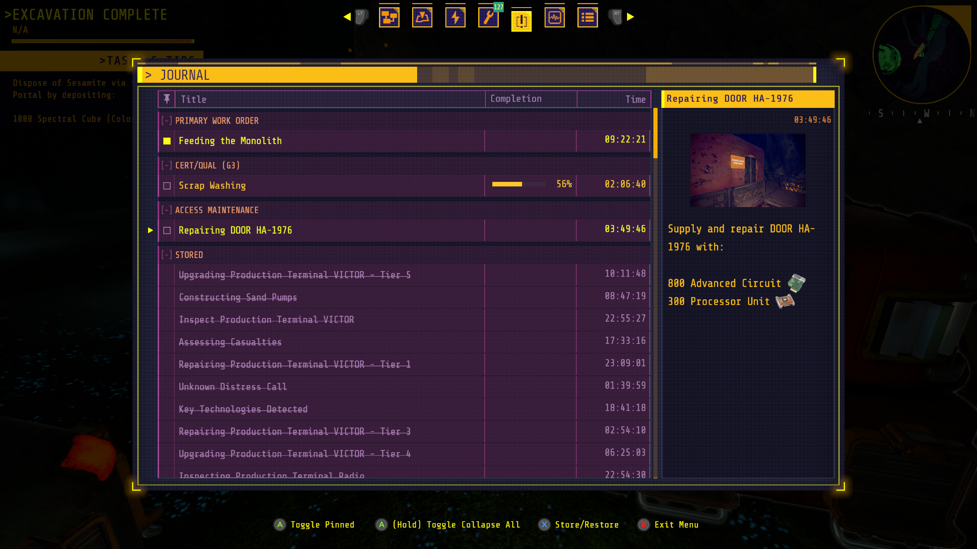
Task: Pin the Scrap Washing checkbox
Action: click(x=167, y=186)
